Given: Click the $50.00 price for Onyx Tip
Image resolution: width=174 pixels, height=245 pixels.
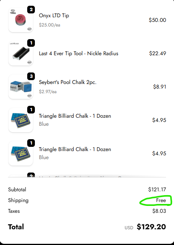Looking at the screenshot, I should pyautogui.click(x=157, y=20).
